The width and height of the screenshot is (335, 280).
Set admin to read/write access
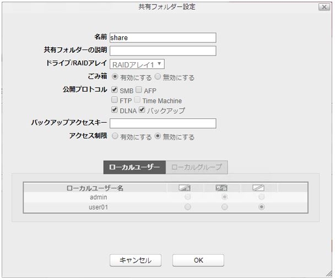[x=225, y=196]
